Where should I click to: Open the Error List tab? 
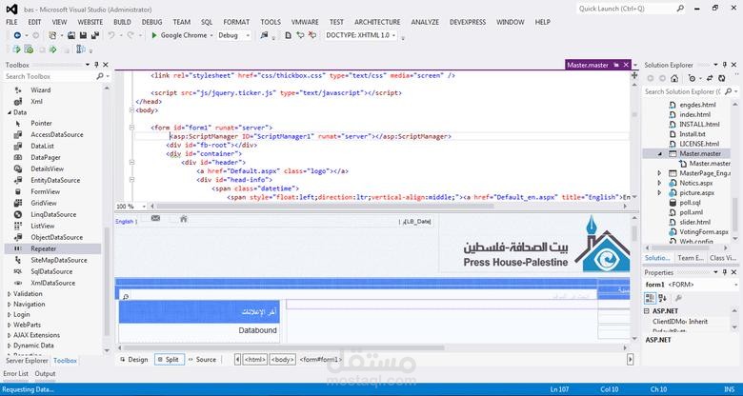15,374
